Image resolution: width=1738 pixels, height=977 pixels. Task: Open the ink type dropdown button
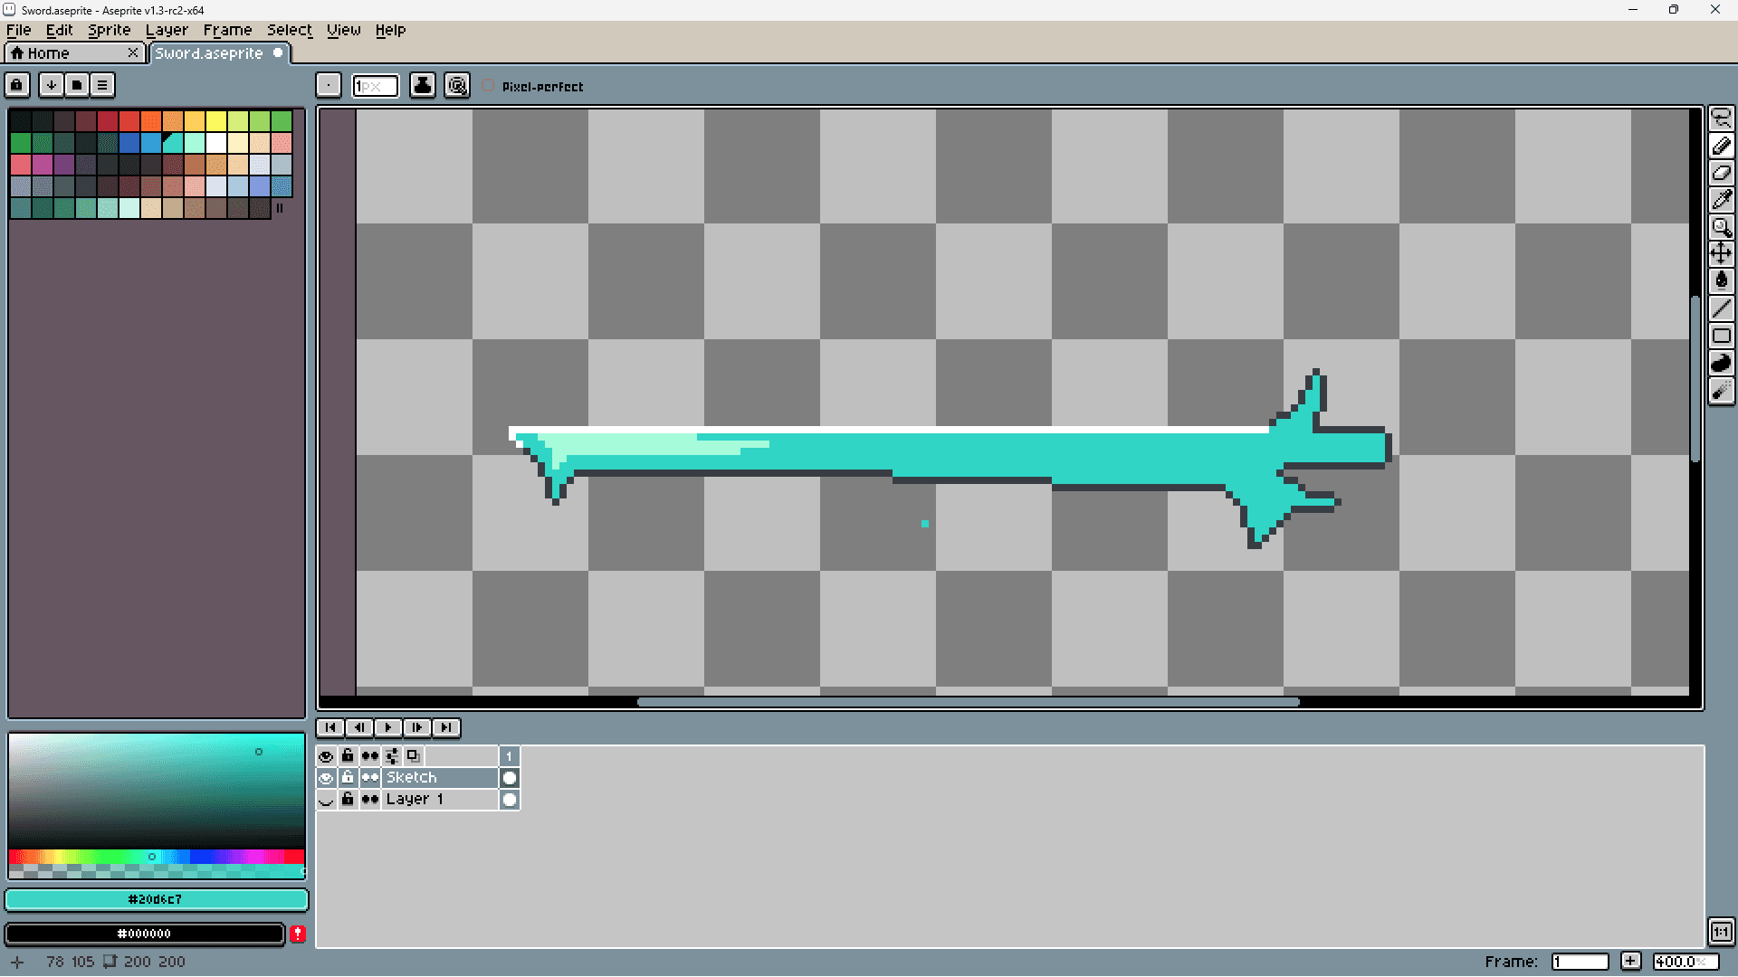[x=423, y=85]
